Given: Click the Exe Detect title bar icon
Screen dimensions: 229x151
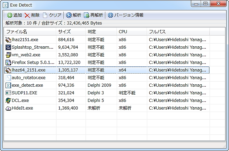Looking at the screenshot, I should point(6,5).
